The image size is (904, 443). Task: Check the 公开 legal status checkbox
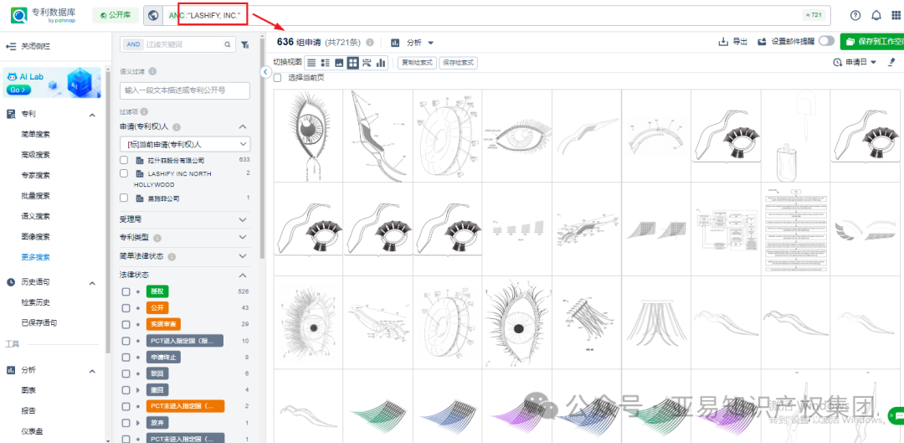coord(126,308)
